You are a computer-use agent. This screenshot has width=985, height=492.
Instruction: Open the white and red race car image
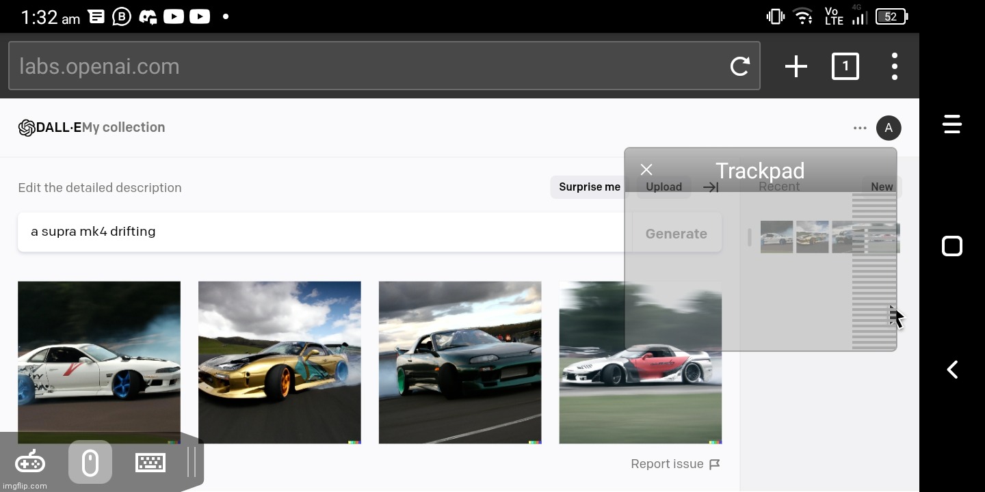click(x=640, y=362)
